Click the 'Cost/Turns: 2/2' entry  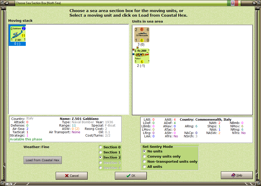tap(98, 136)
